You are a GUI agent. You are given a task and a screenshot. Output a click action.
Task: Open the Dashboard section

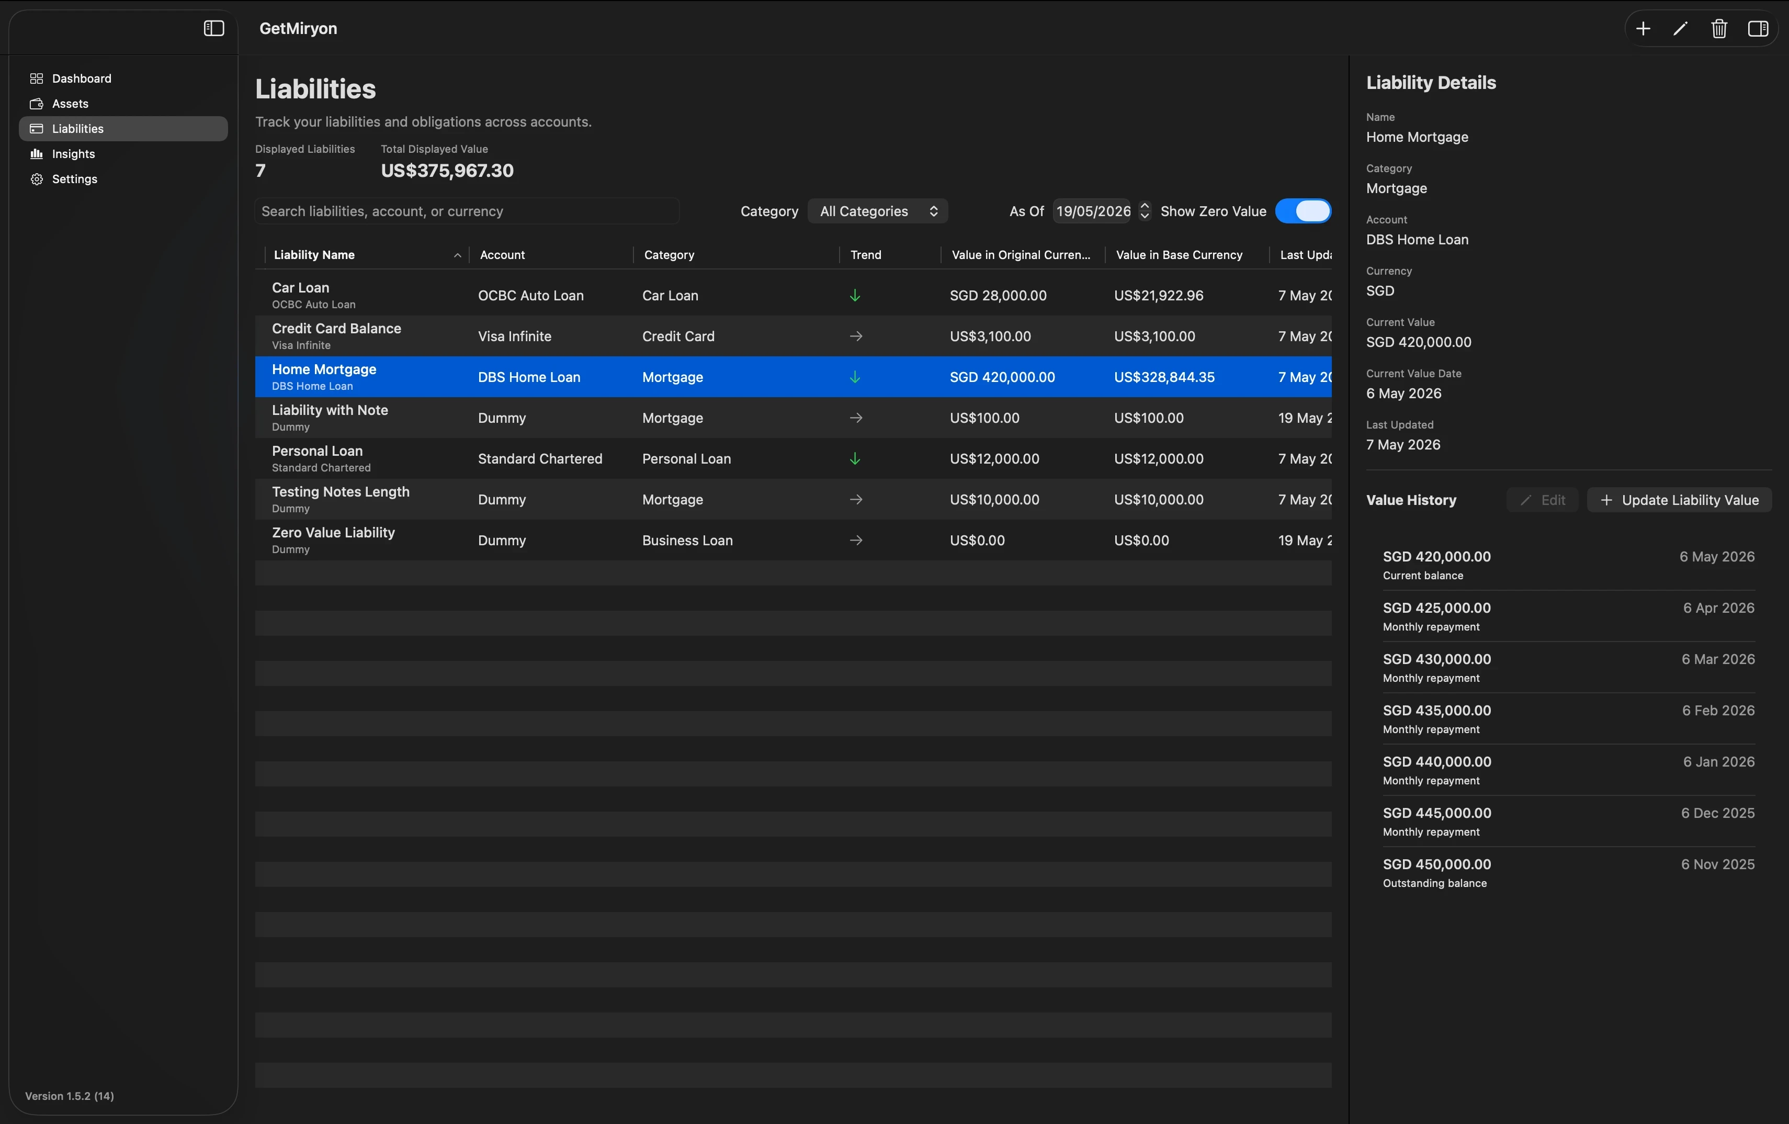(123, 79)
